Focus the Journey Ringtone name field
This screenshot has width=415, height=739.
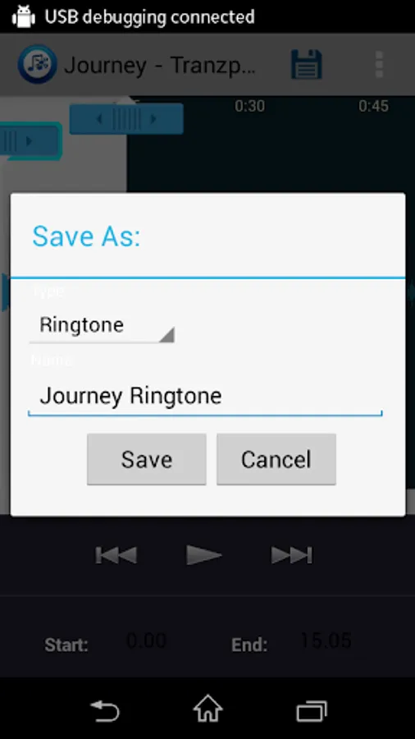205,397
